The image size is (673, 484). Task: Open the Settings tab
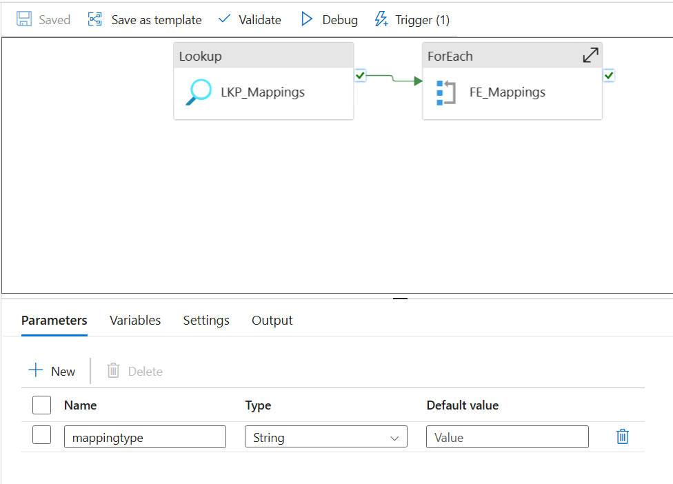click(206, 320)
